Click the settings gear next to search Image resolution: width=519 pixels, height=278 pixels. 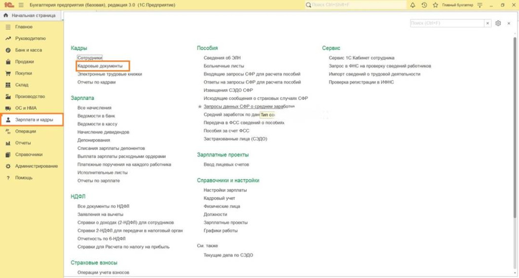tap(498, 23)
